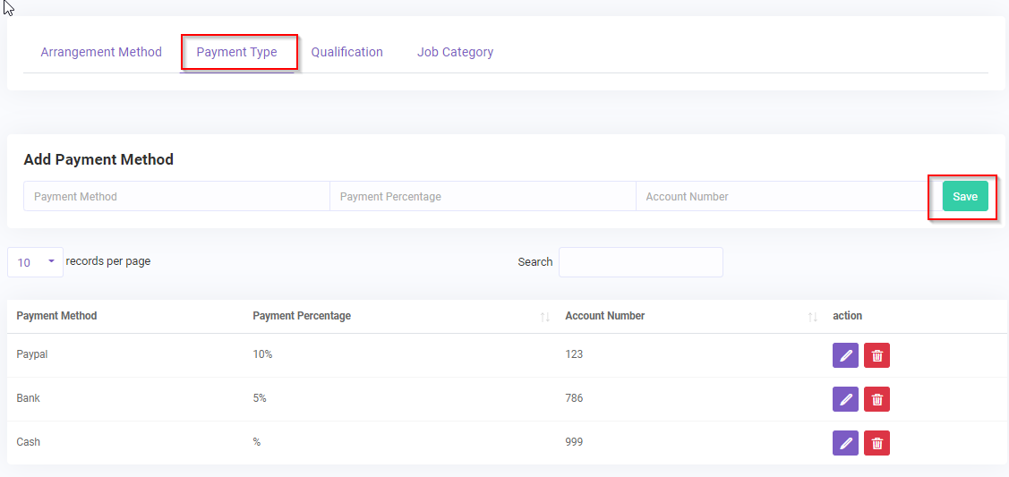Edit the Paypal payment method row
This screenshot has height=477, width=1009.
pyautogui.click(x=845, y=355)
